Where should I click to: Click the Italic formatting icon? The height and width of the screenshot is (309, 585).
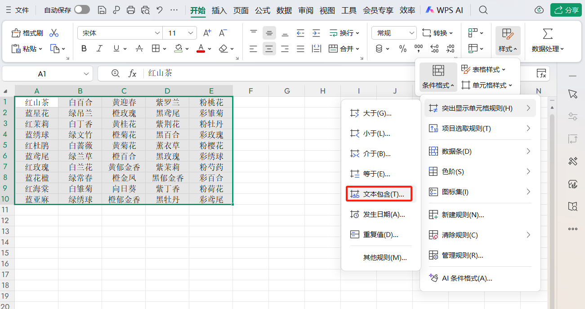99,49
